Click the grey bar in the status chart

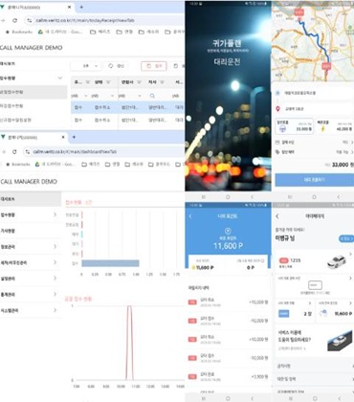(110, 263)
